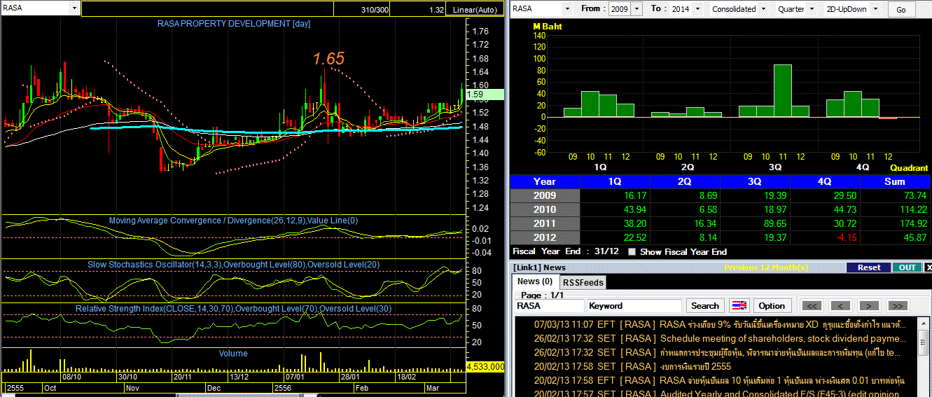Select the 4Q column header
Image resolution: width=932 pixels, height=397 pixels.
click(x=825, y=181)
